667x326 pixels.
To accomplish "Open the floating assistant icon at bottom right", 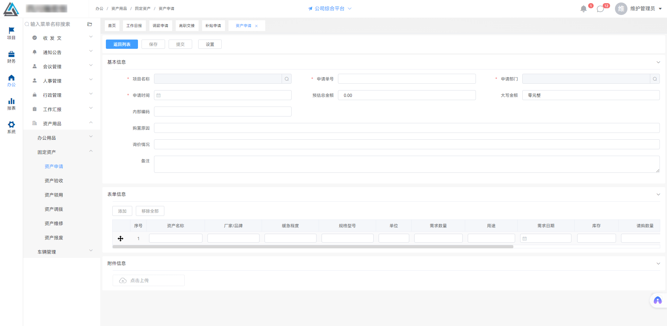I will coord(658,301).
